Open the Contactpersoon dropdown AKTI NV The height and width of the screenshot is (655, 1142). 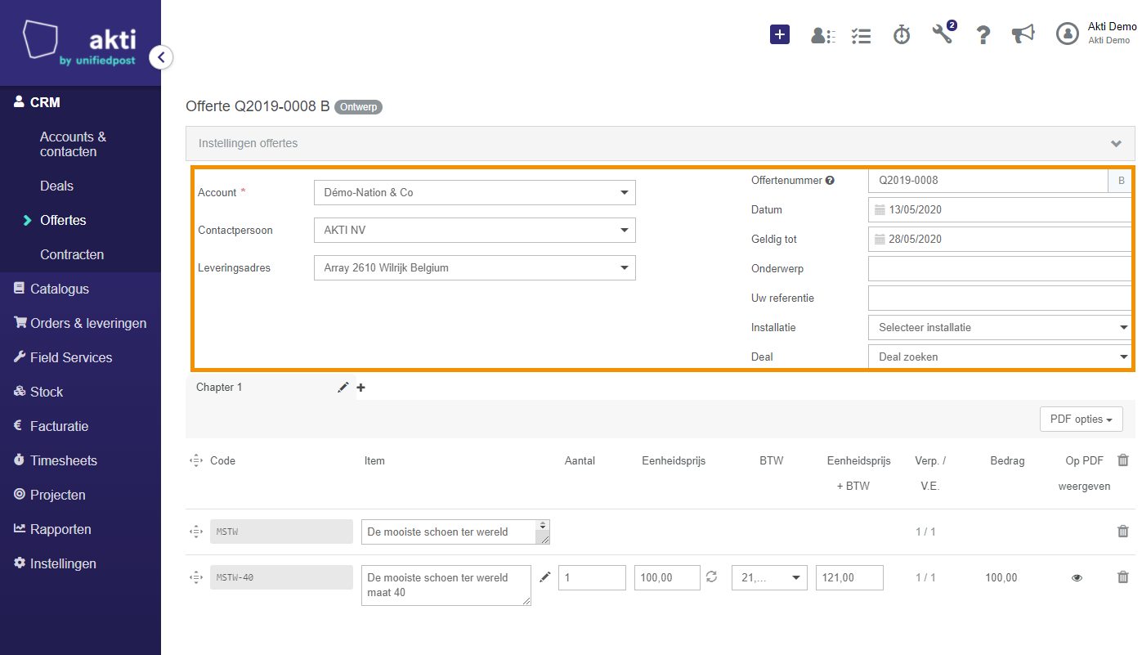(475, 231)
